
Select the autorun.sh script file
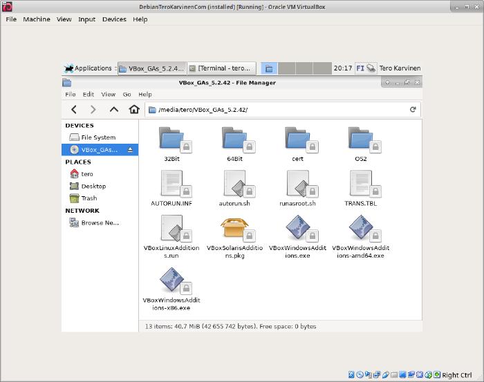click(x=234, y=184)
